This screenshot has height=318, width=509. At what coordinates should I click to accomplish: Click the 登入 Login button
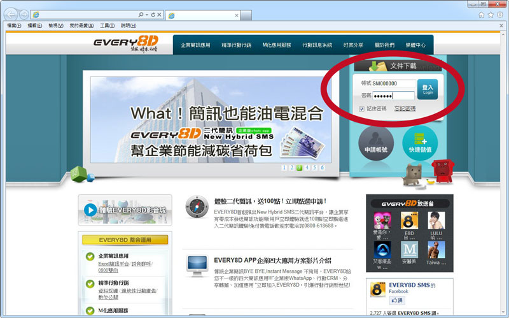(428, 89)
